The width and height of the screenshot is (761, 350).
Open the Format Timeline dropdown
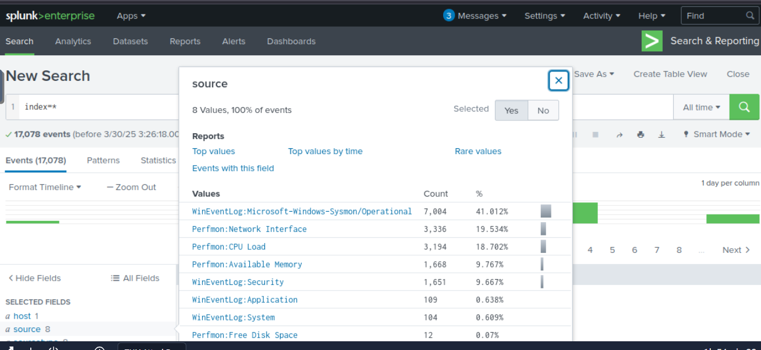45,187
